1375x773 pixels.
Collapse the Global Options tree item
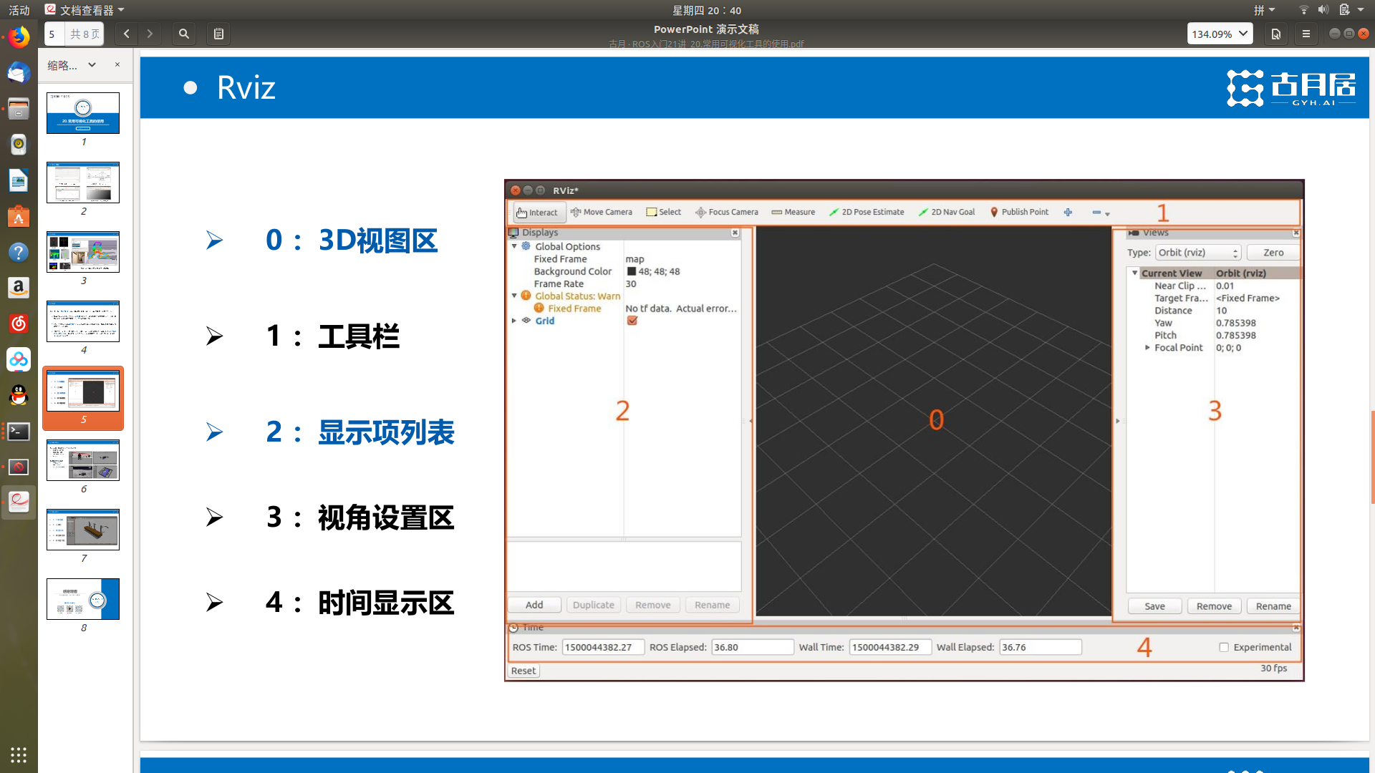pyautogui.click(x=513, y=246)
